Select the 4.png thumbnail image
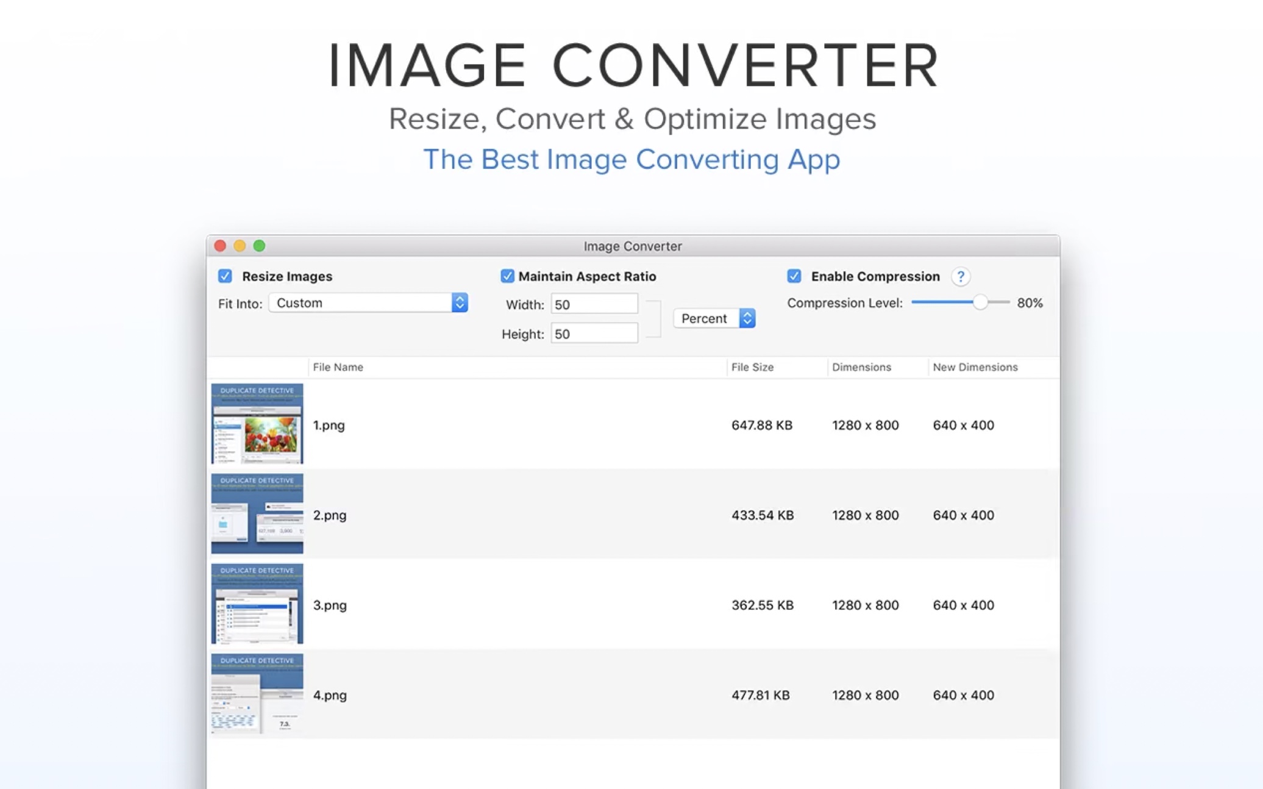This screenshot has height=789, width=1263. [257, 694]
